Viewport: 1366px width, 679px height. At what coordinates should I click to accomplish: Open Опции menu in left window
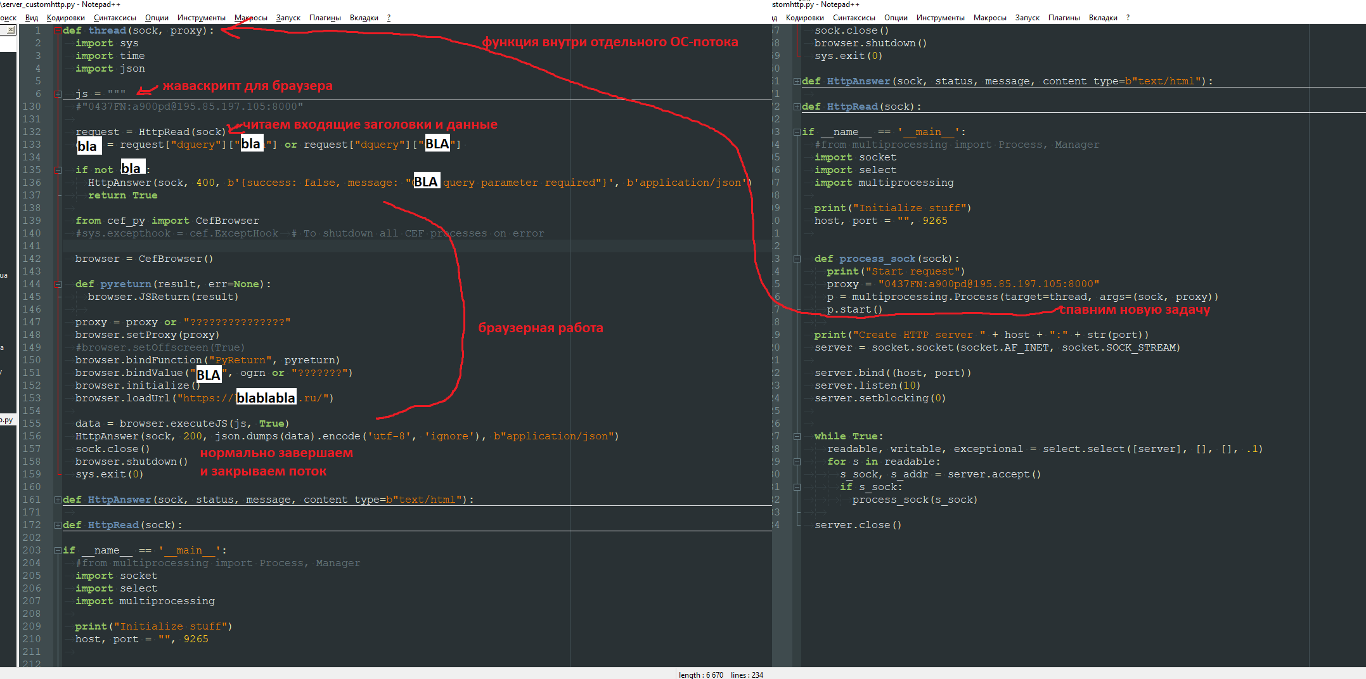point(157,18)
